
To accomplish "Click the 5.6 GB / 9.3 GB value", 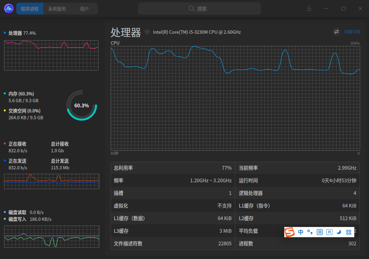I will click(23, 101).
